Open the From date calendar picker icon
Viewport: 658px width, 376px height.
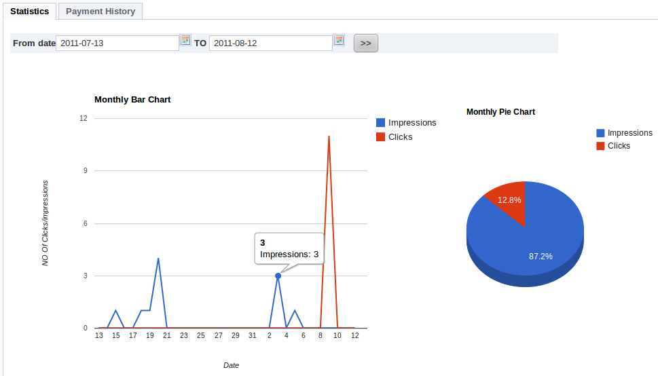tap(185, 40)
